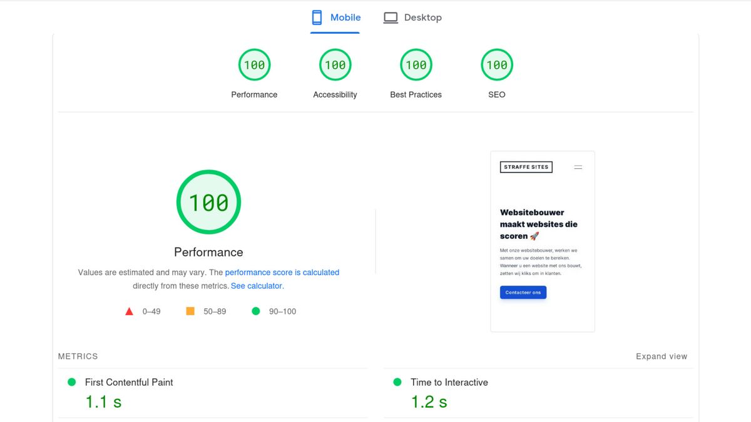Click the green circle 90–100 legend icon

tap(255, 311)
